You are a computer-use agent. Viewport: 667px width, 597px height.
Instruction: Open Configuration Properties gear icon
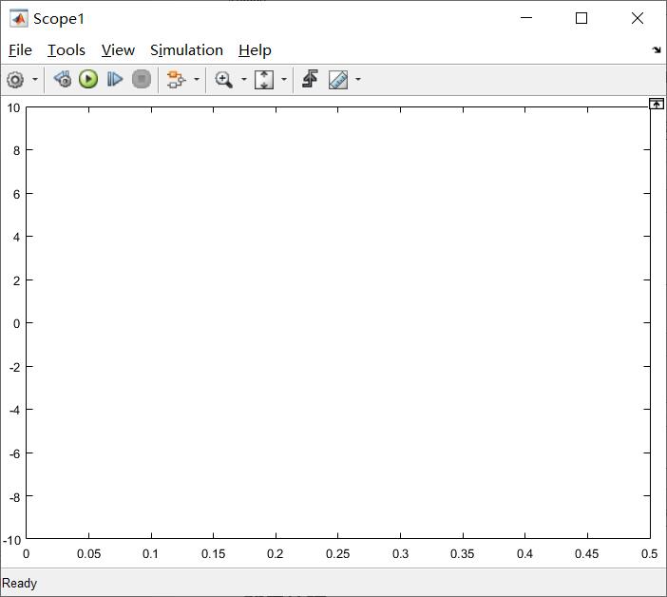(16, 80)
